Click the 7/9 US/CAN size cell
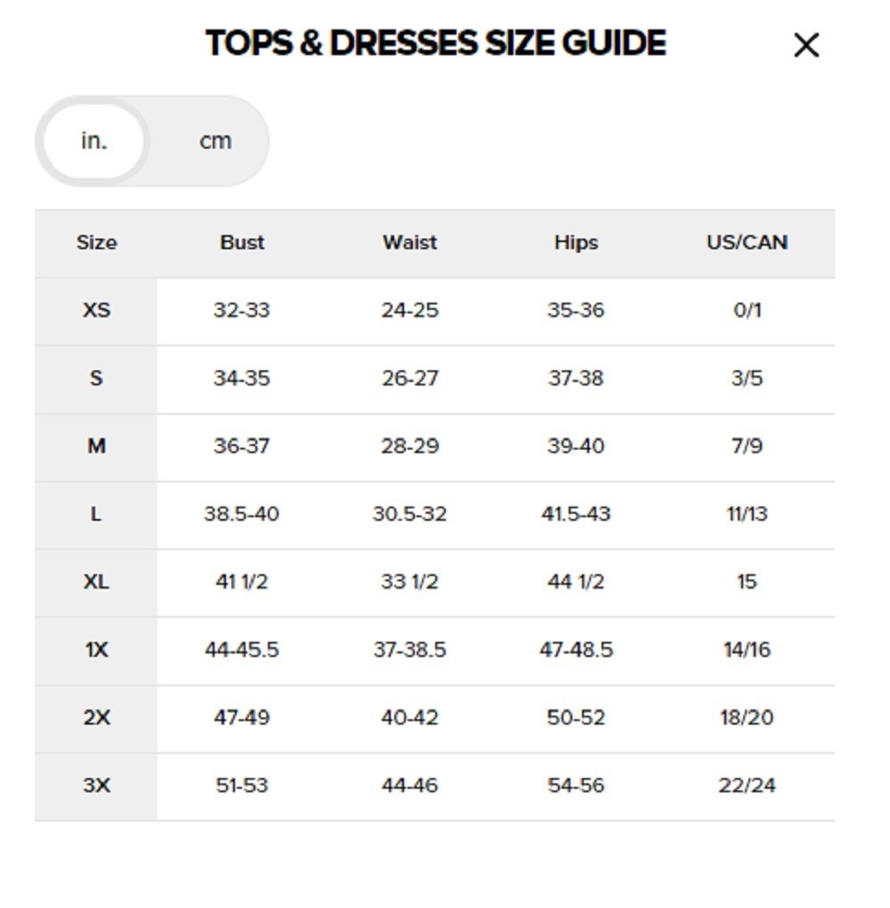 click(747, 446)
